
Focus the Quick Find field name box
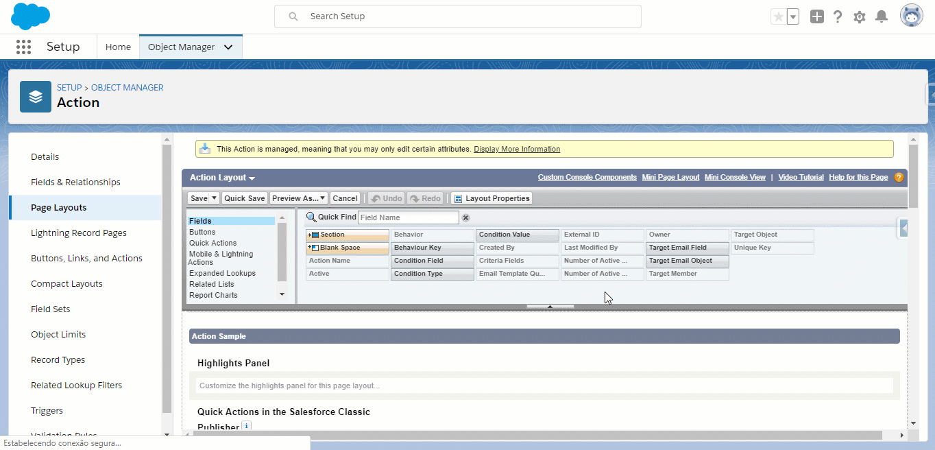coord(409,217)
